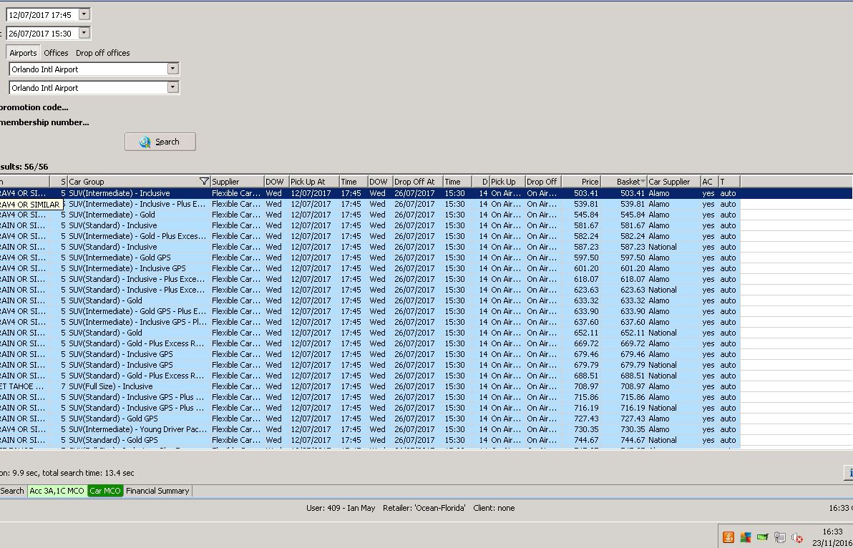853x548 pixels.
Task: Select the SUV(Intermediate) - Gold GPS row at 597.50
Action: [370, 258]
